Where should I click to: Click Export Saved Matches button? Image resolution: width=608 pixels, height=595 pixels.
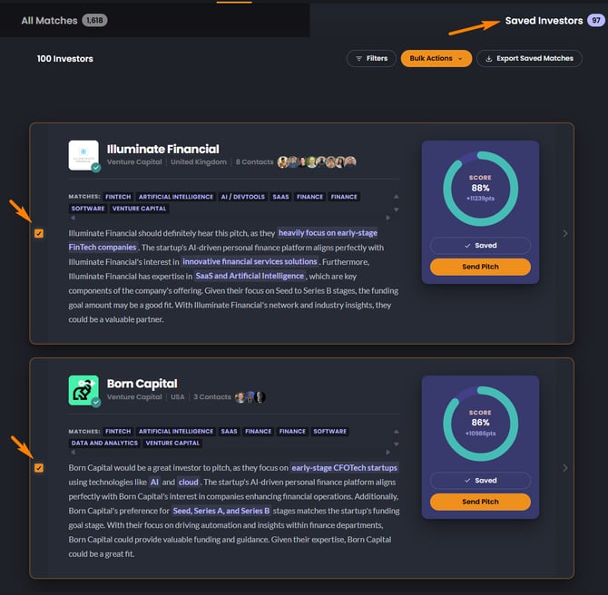pyautogui.click(x=529, y=59)
